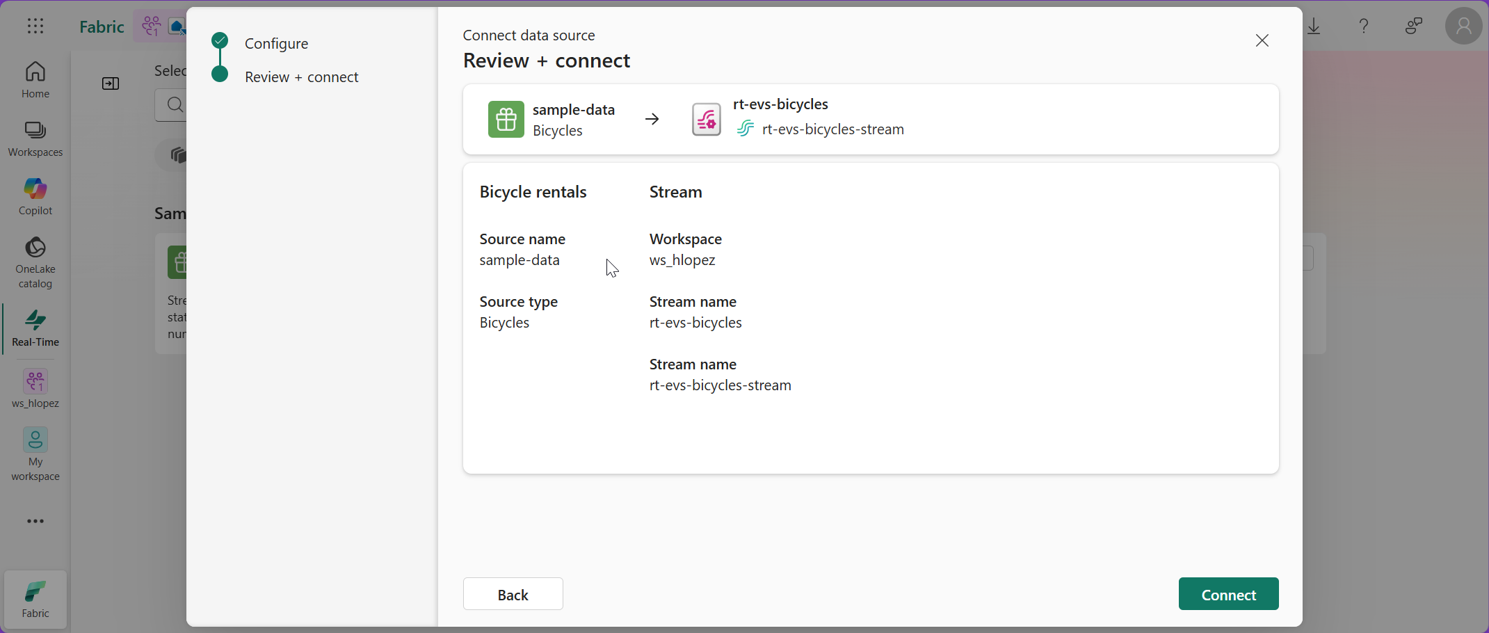Click the feedback icon in header
Screen dimensions: 1489x633
click(x=1413, y=26)
